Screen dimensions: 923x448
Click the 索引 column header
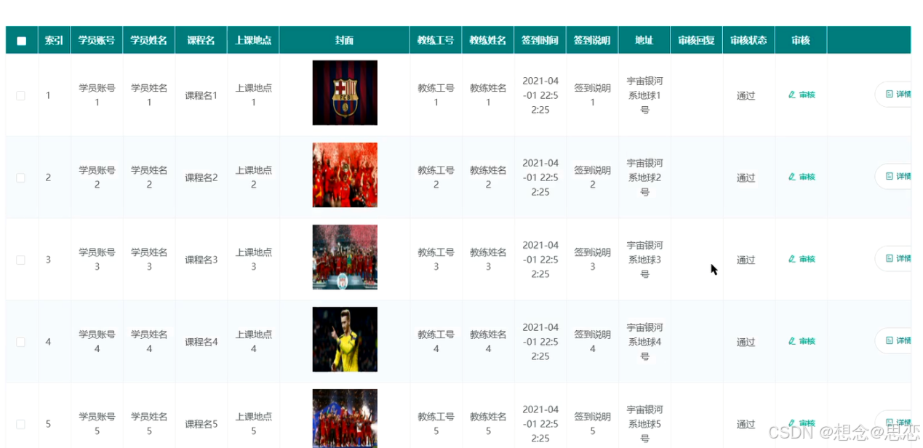point(54,41)
